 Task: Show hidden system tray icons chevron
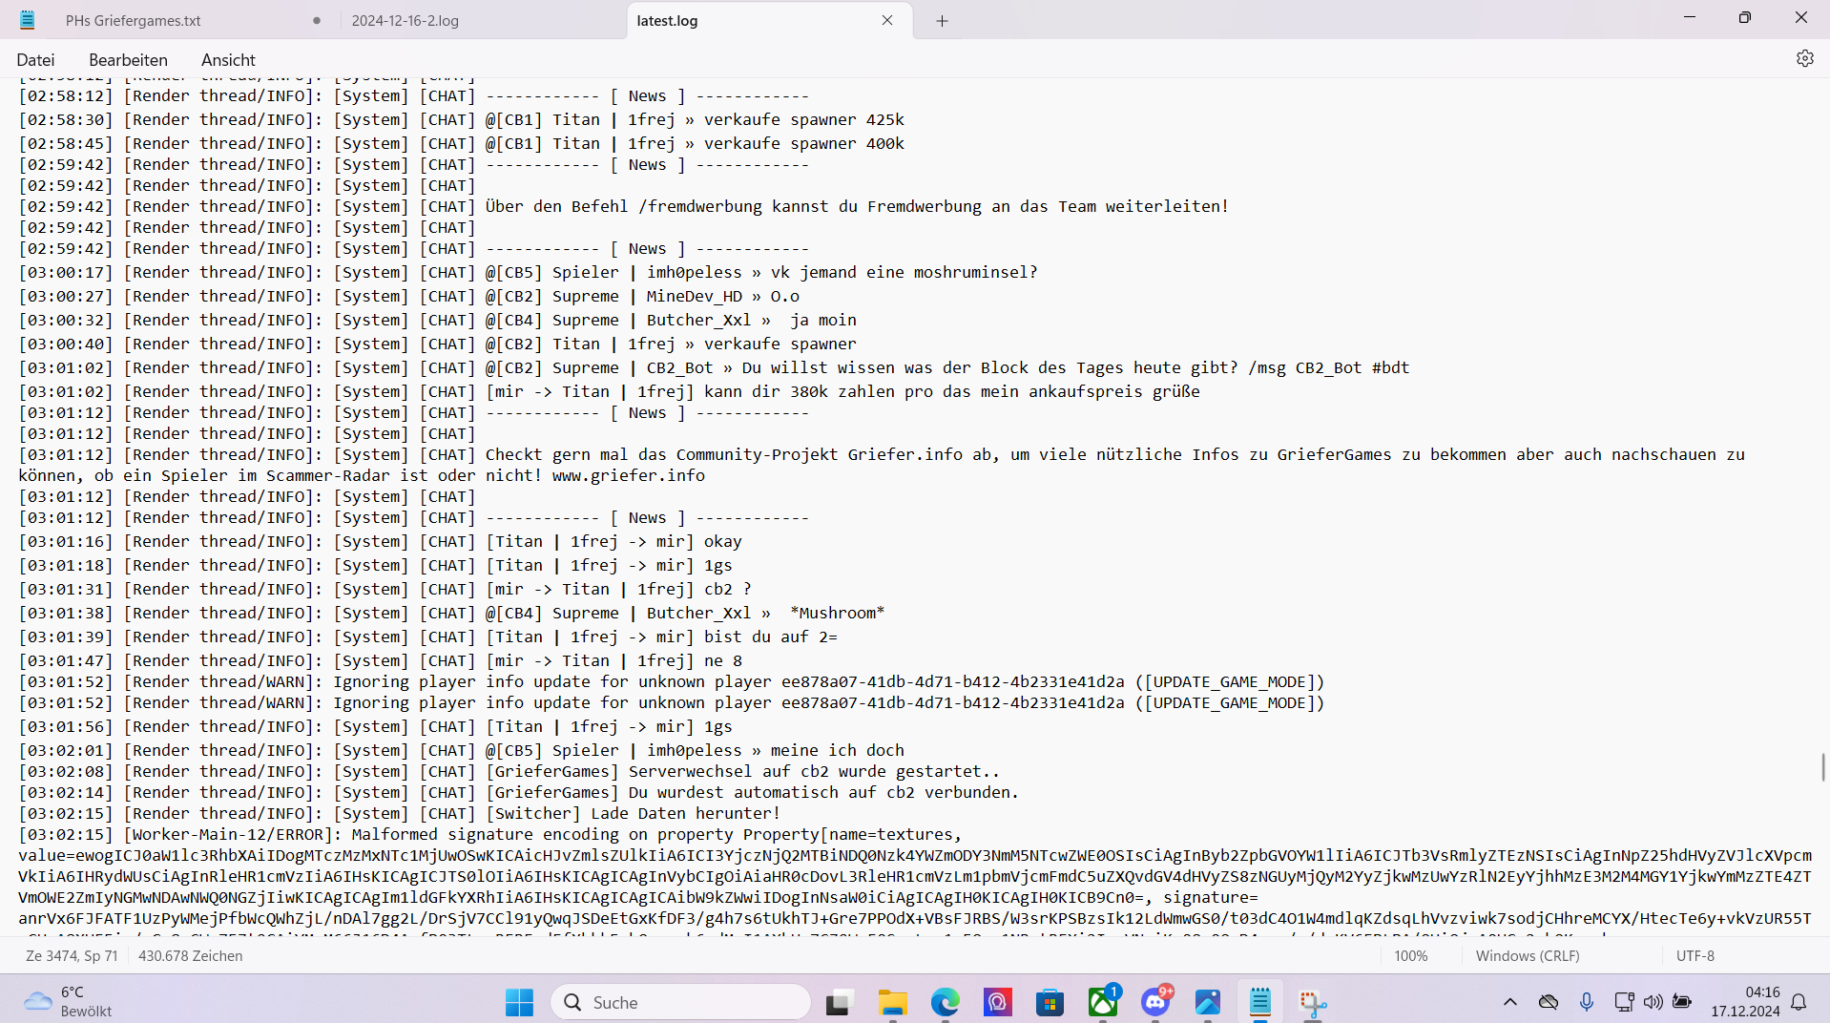(x=1509, y=1002)
